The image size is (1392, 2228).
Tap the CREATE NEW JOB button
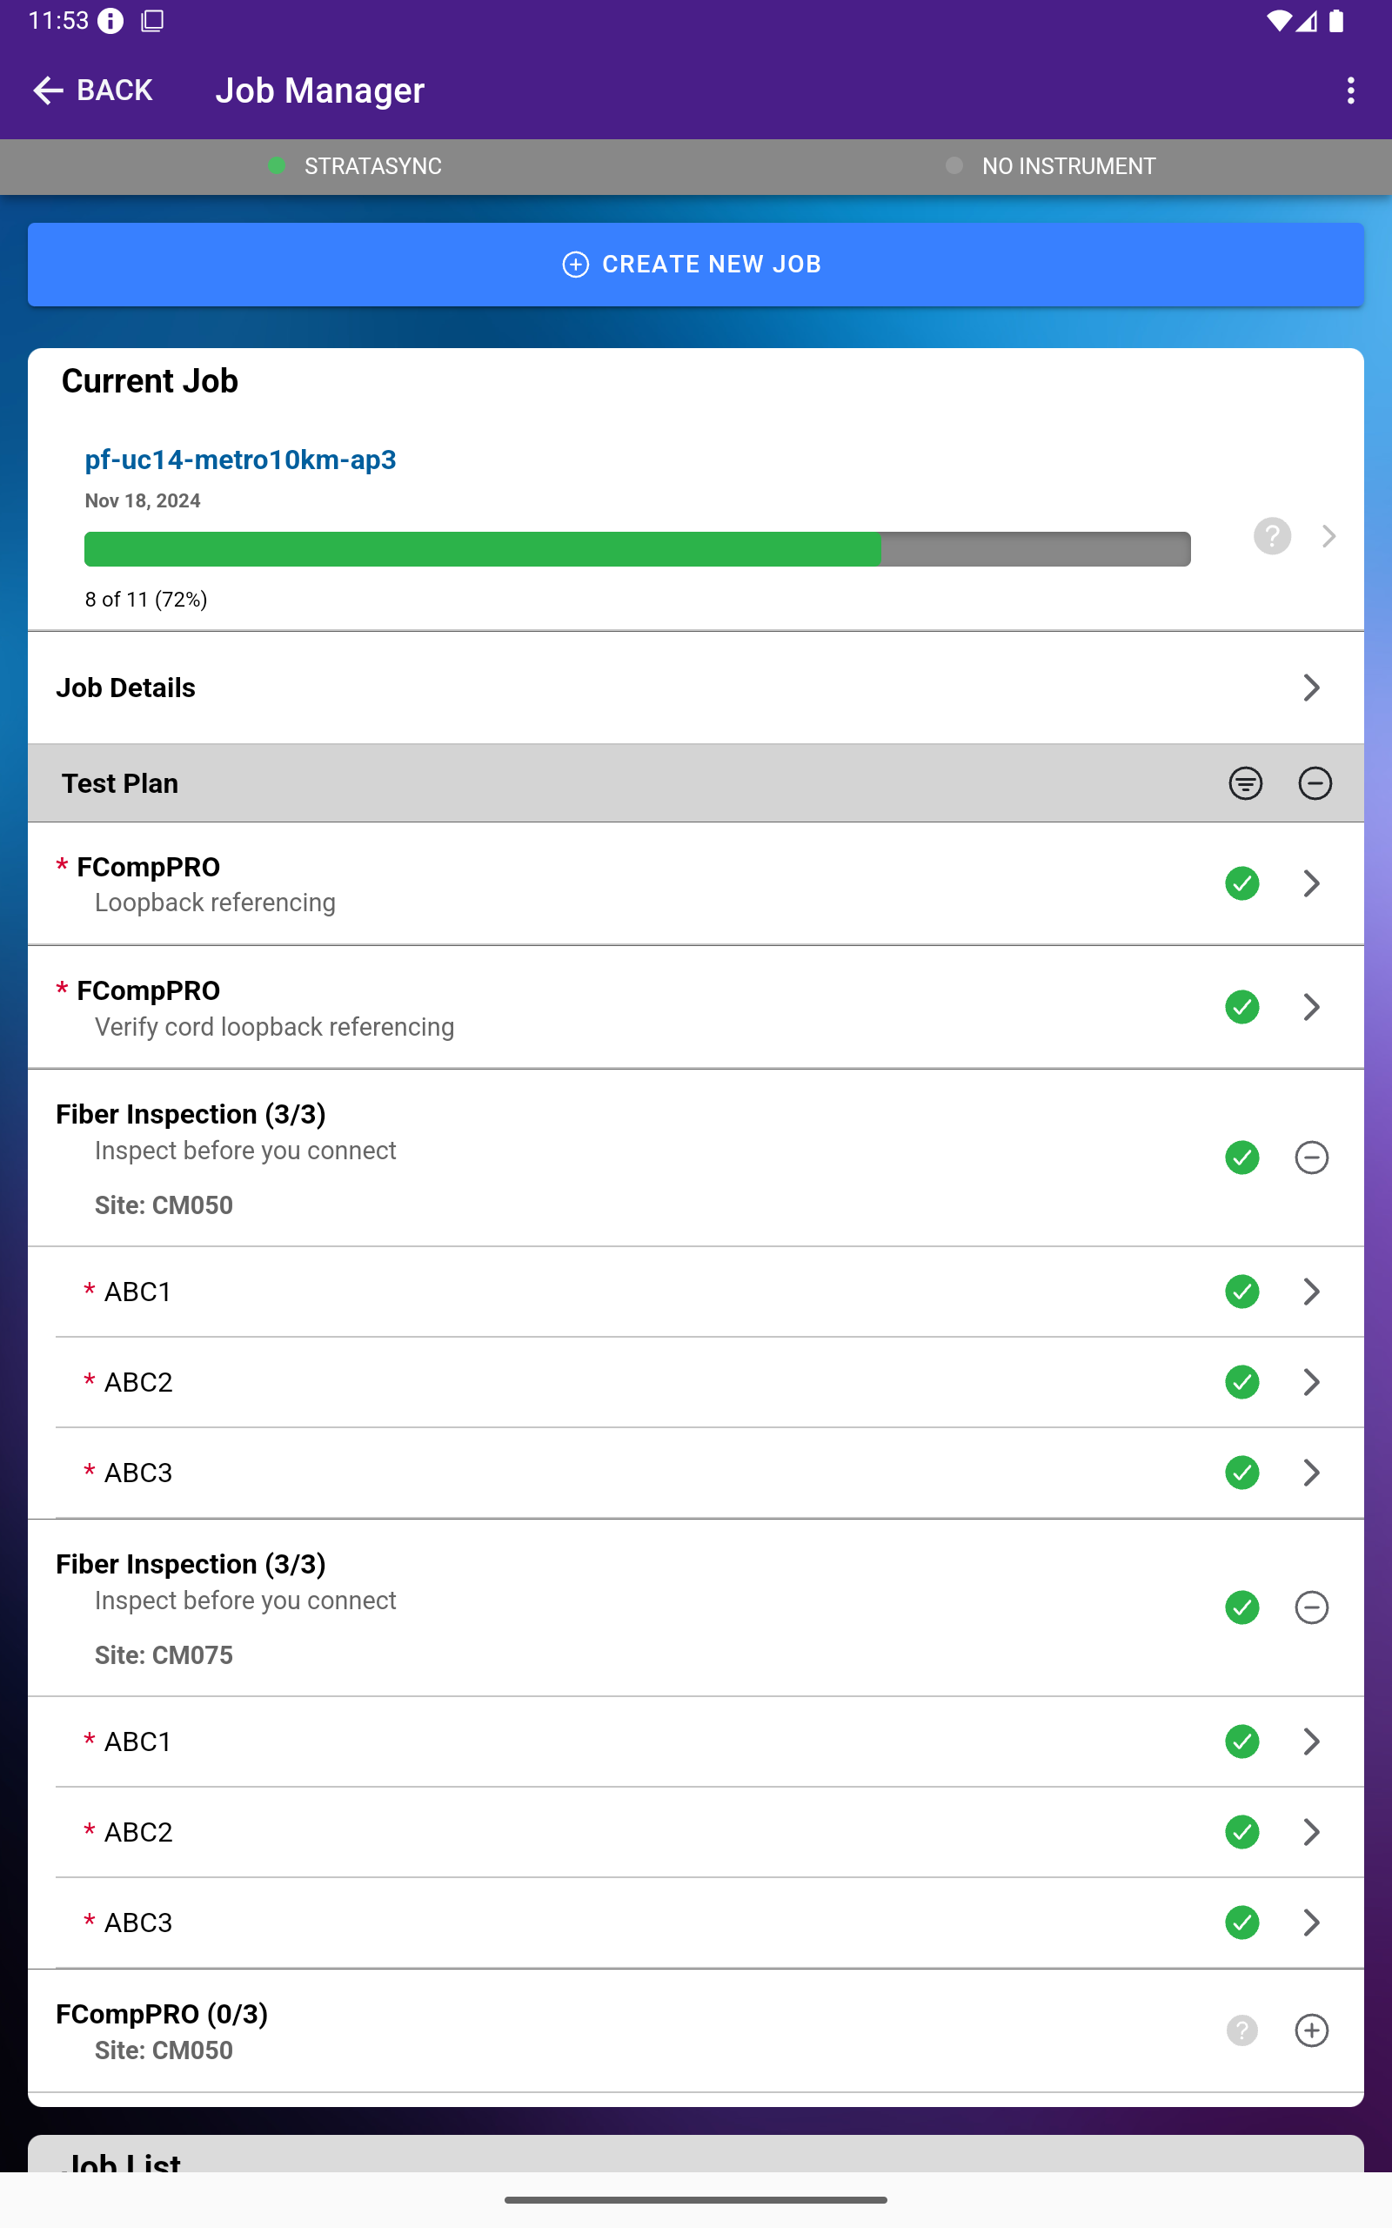[696, 265]
